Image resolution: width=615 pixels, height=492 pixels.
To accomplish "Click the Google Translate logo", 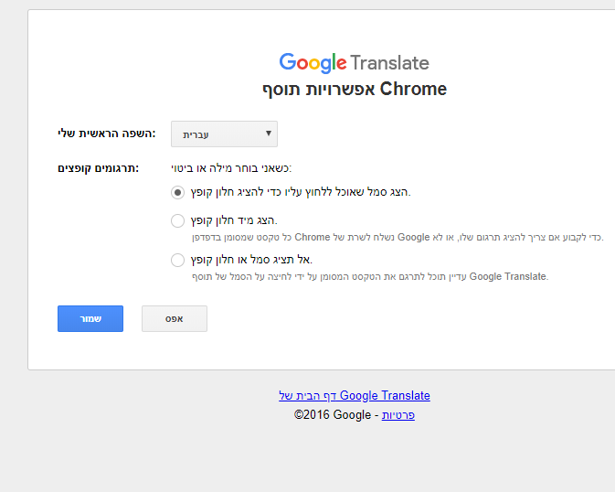I will click(x=354, y=63).
